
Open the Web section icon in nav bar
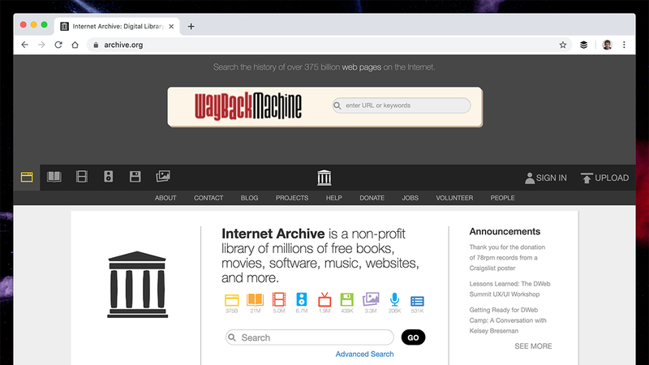(27, 177)
